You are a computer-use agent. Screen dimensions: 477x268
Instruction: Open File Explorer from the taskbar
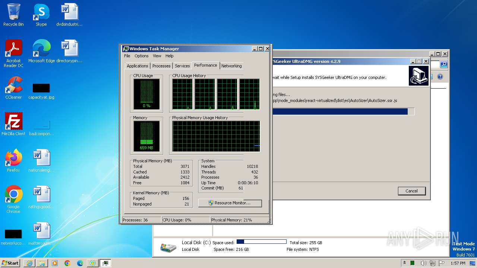tap(42, 263)
